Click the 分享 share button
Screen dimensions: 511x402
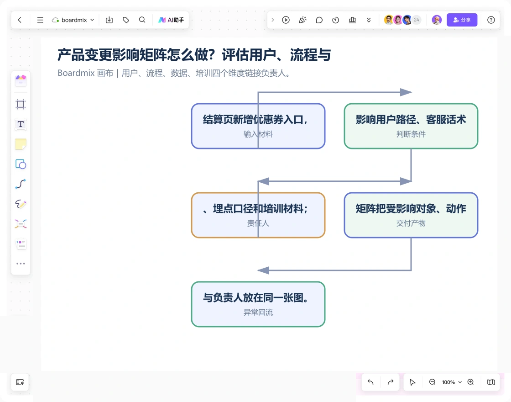pos(462,20)
